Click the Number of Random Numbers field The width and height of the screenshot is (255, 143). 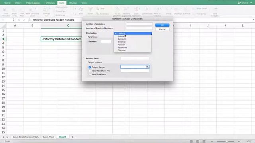coord(139,28)
